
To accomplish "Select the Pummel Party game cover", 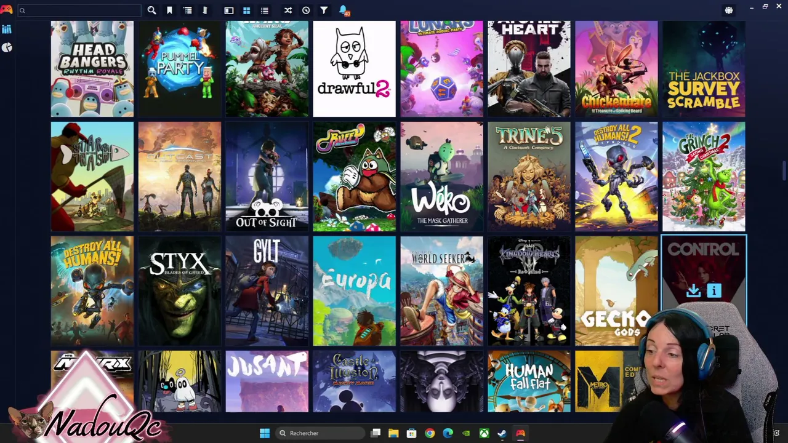I will coord(180,69).
